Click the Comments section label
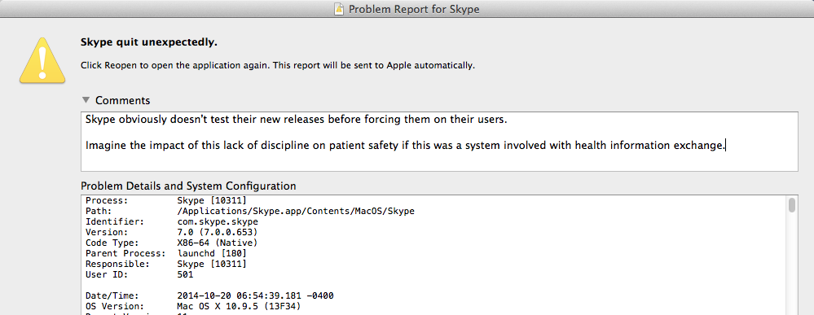 click(122, 100)
